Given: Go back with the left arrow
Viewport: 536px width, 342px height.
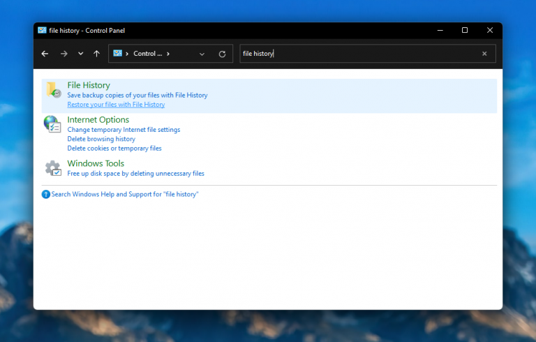Looking at the screenshot, I should (45, 54).
